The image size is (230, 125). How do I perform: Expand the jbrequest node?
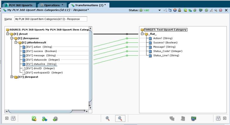point(12,77)
